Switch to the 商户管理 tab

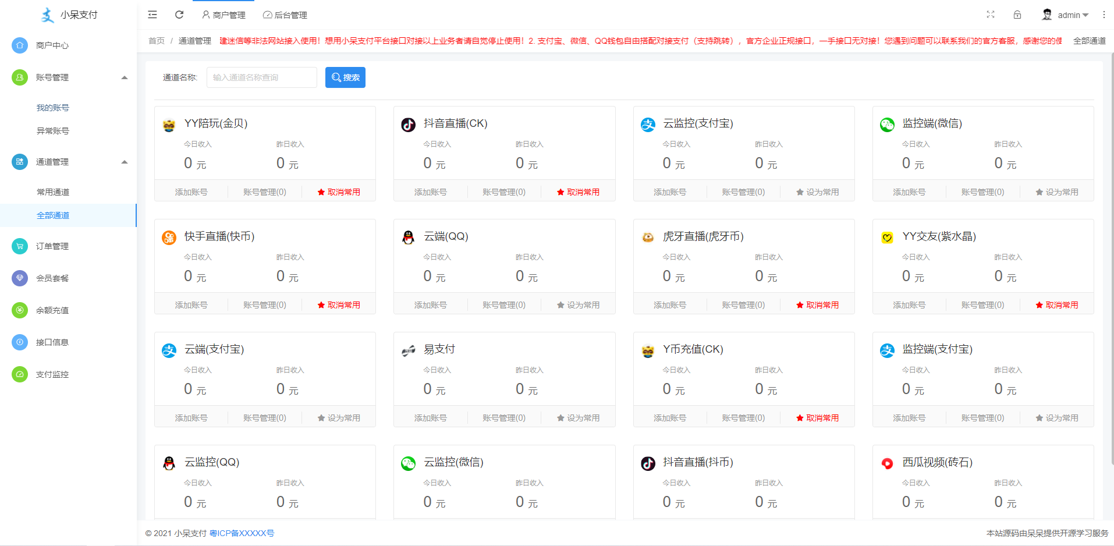click(x=223, y=15)
